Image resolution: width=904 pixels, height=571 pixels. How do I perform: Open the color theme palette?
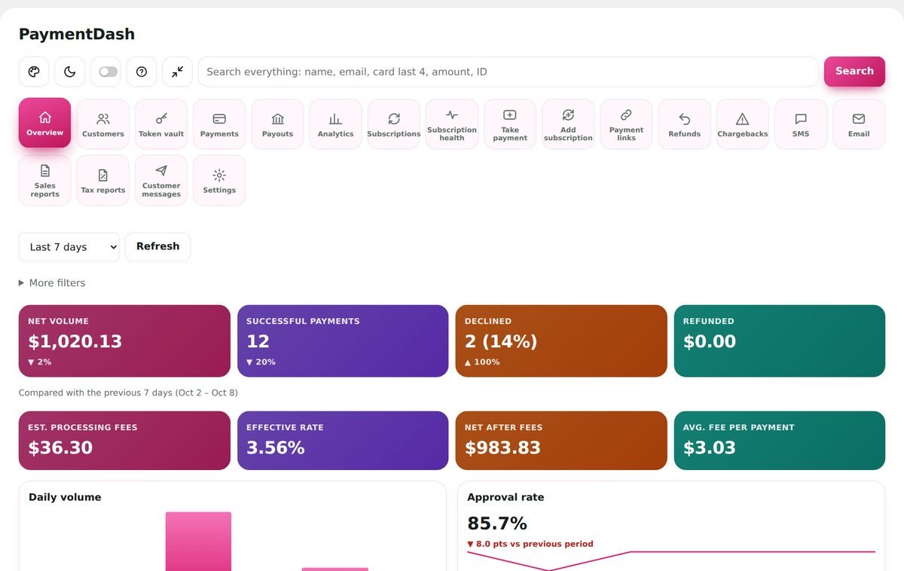[34, 72]
